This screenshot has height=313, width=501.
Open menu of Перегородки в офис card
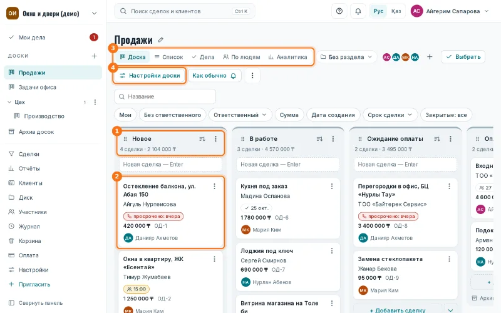point(449,186)
